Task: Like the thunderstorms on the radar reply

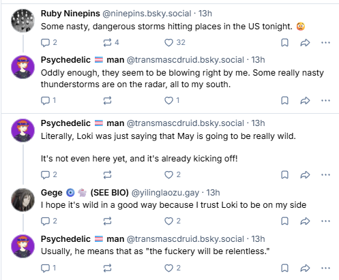Action: (x=172, y=101)
